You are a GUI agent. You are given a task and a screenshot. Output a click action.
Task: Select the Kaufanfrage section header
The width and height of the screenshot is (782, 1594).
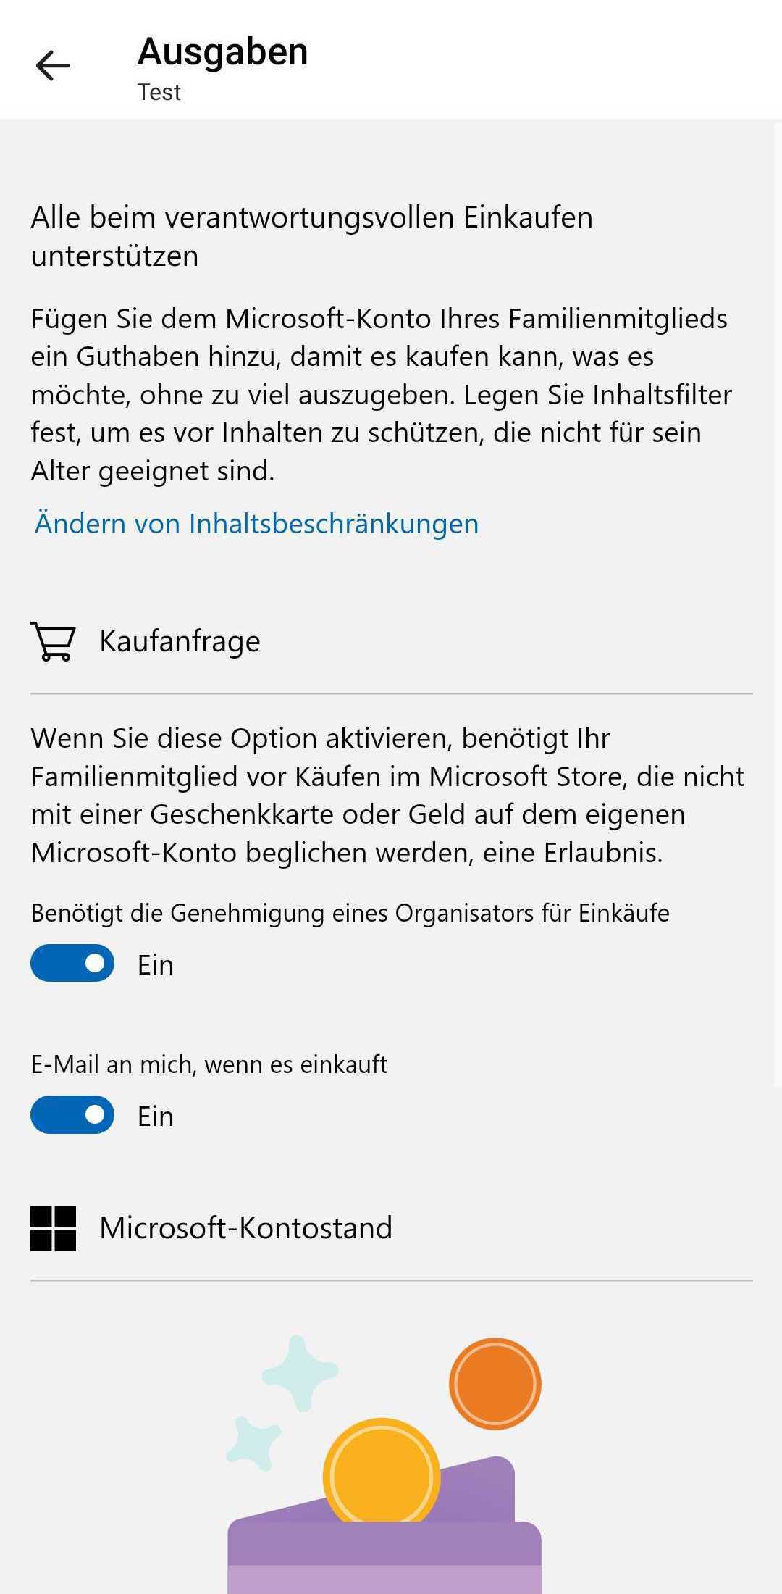click(x=180, y=641)
